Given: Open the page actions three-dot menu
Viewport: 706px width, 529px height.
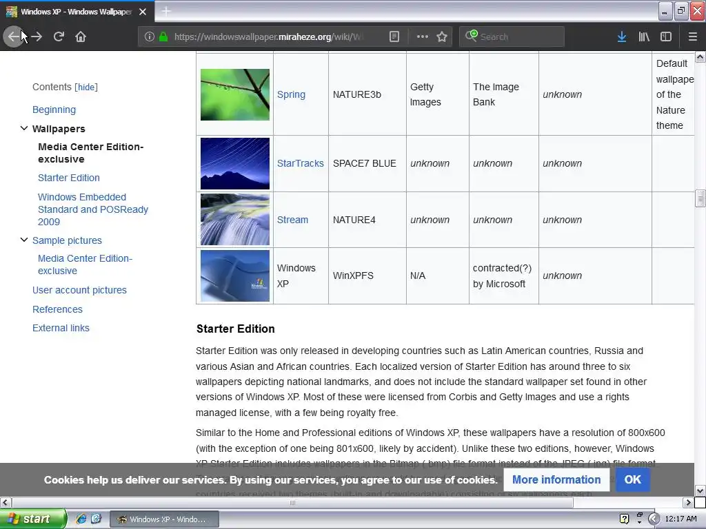Looking at the screenshot, I should point(423,37).
